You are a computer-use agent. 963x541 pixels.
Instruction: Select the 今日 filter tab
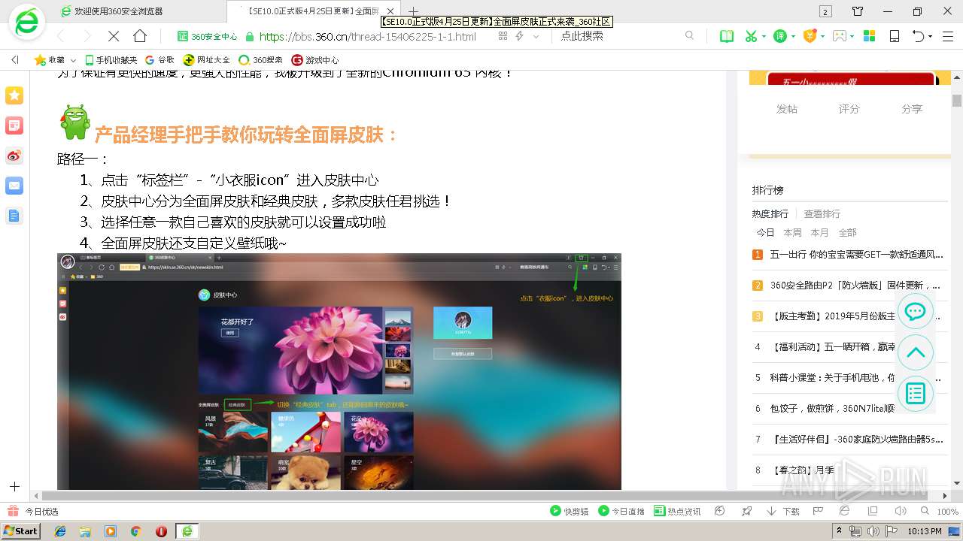pos(765,233)
